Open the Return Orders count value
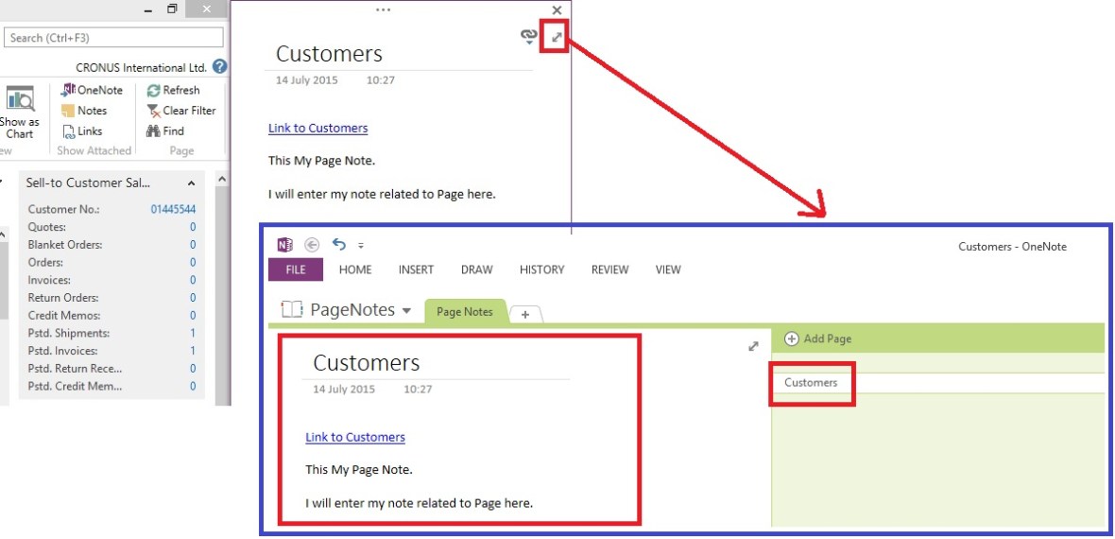Image resolution: width=1115 pixels, height=539 pixels. point(193,298)
